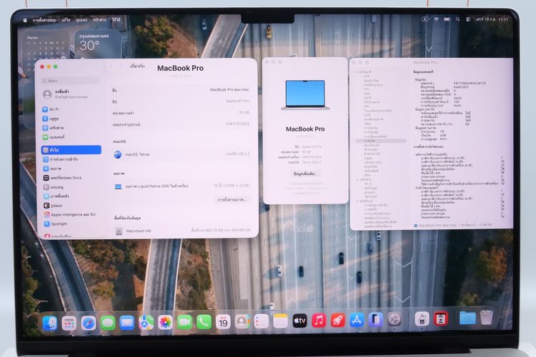Open the การตั้งค่าระบบ menu in the menu bar
This screenshot has width=536, height=357.
click(x=44, y=20)
